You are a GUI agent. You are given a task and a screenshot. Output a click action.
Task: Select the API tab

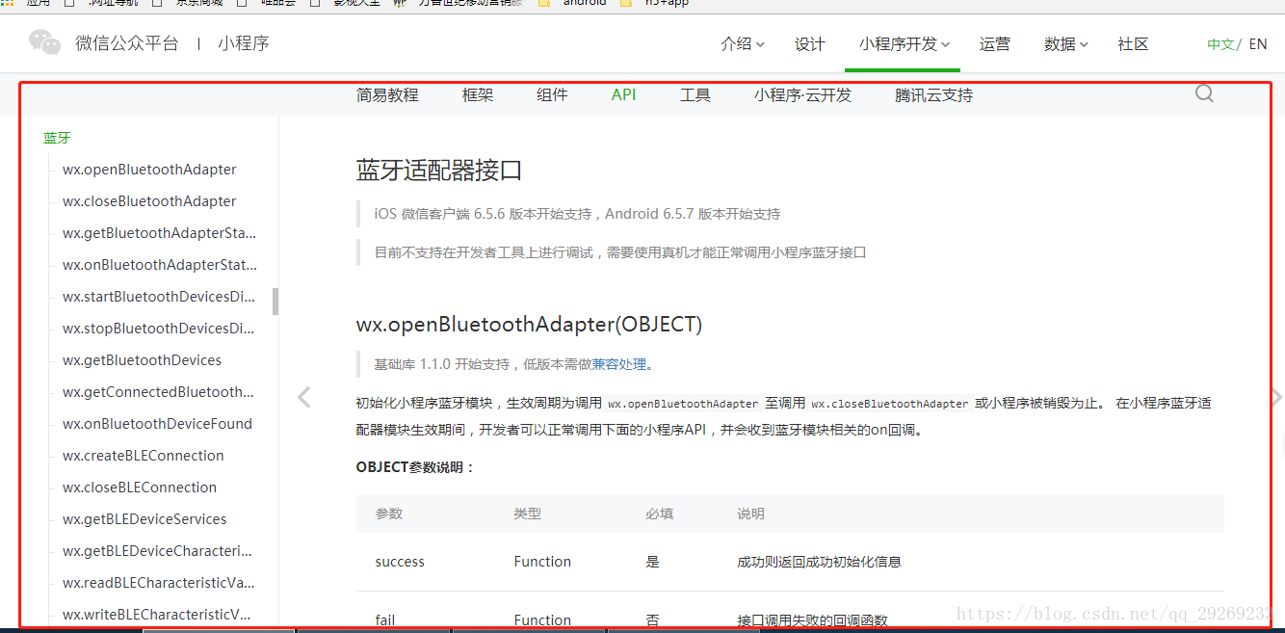pyautogui.click(x=623, y=95)
